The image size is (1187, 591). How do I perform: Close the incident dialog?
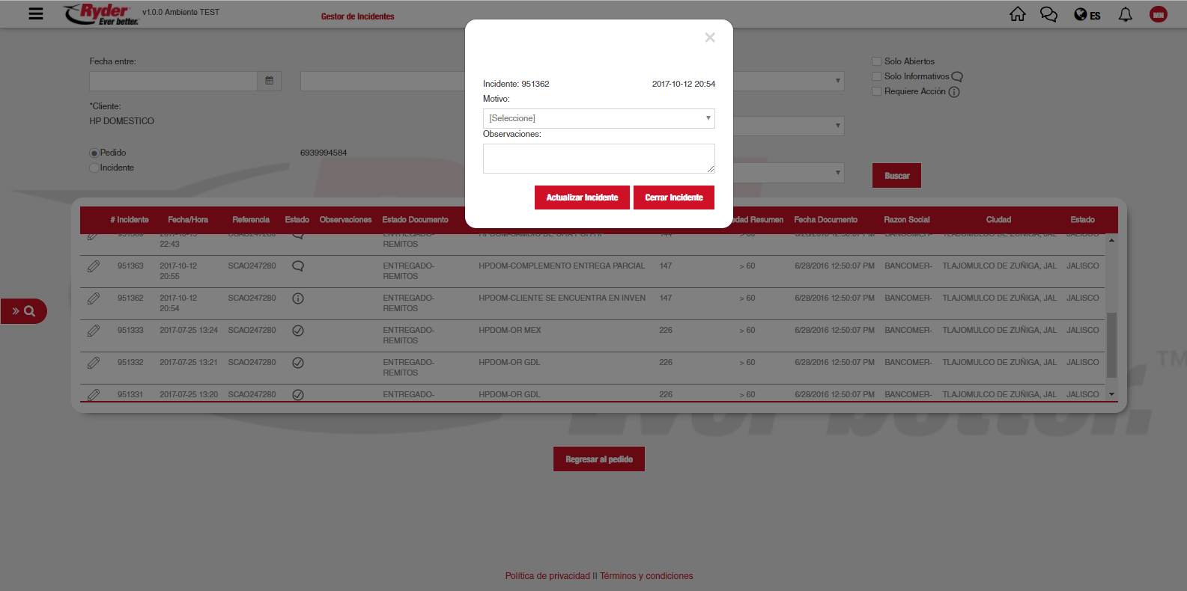click(709, 37)
